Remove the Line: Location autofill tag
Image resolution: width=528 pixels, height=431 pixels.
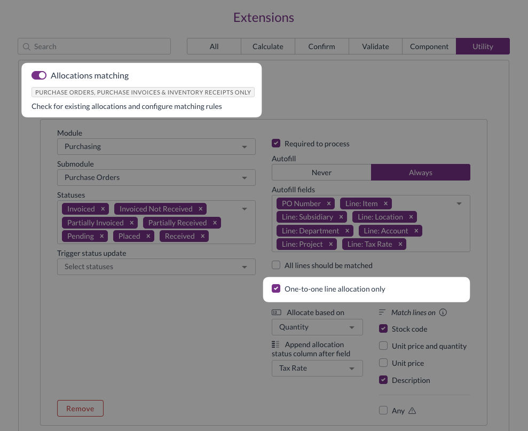411,217
